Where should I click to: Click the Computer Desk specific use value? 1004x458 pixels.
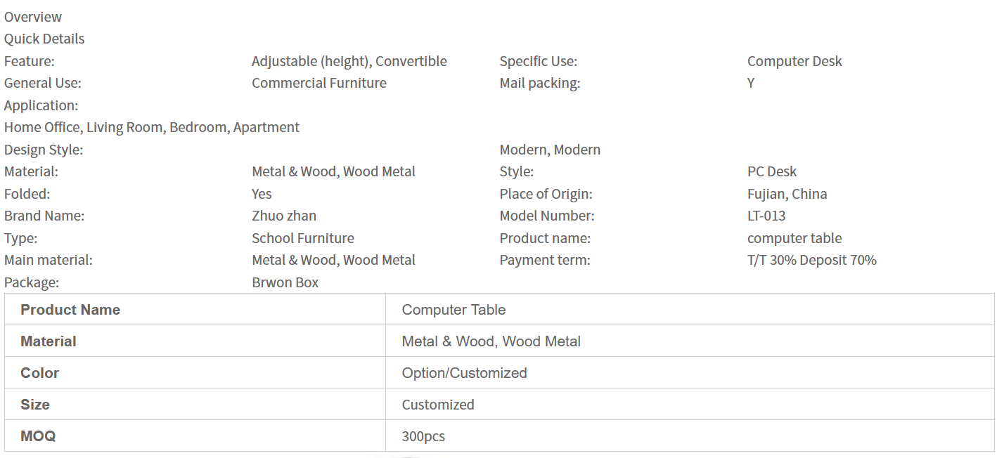[x=794, y=61]
